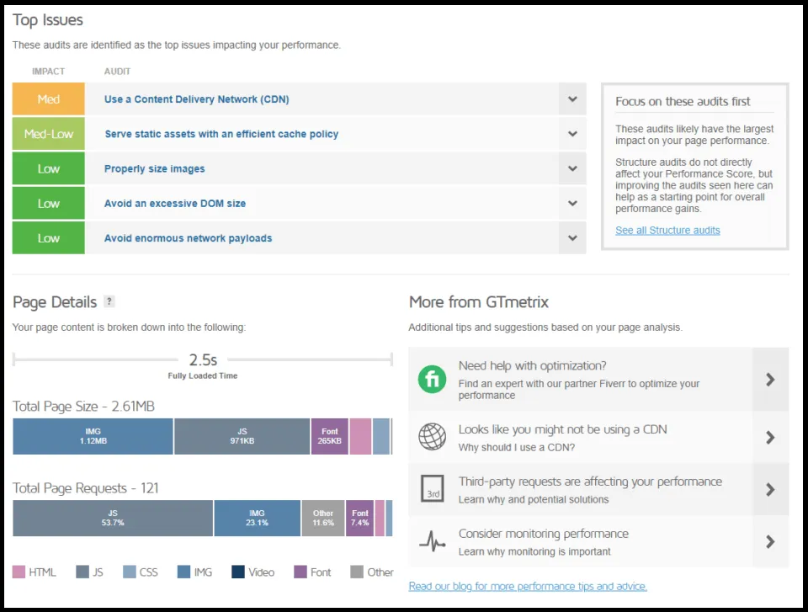The width and height of the screenshot is (808, 612).
Task: Click the 2.5s Fully Loaded Time value
Action: click(x=203, y=359)
